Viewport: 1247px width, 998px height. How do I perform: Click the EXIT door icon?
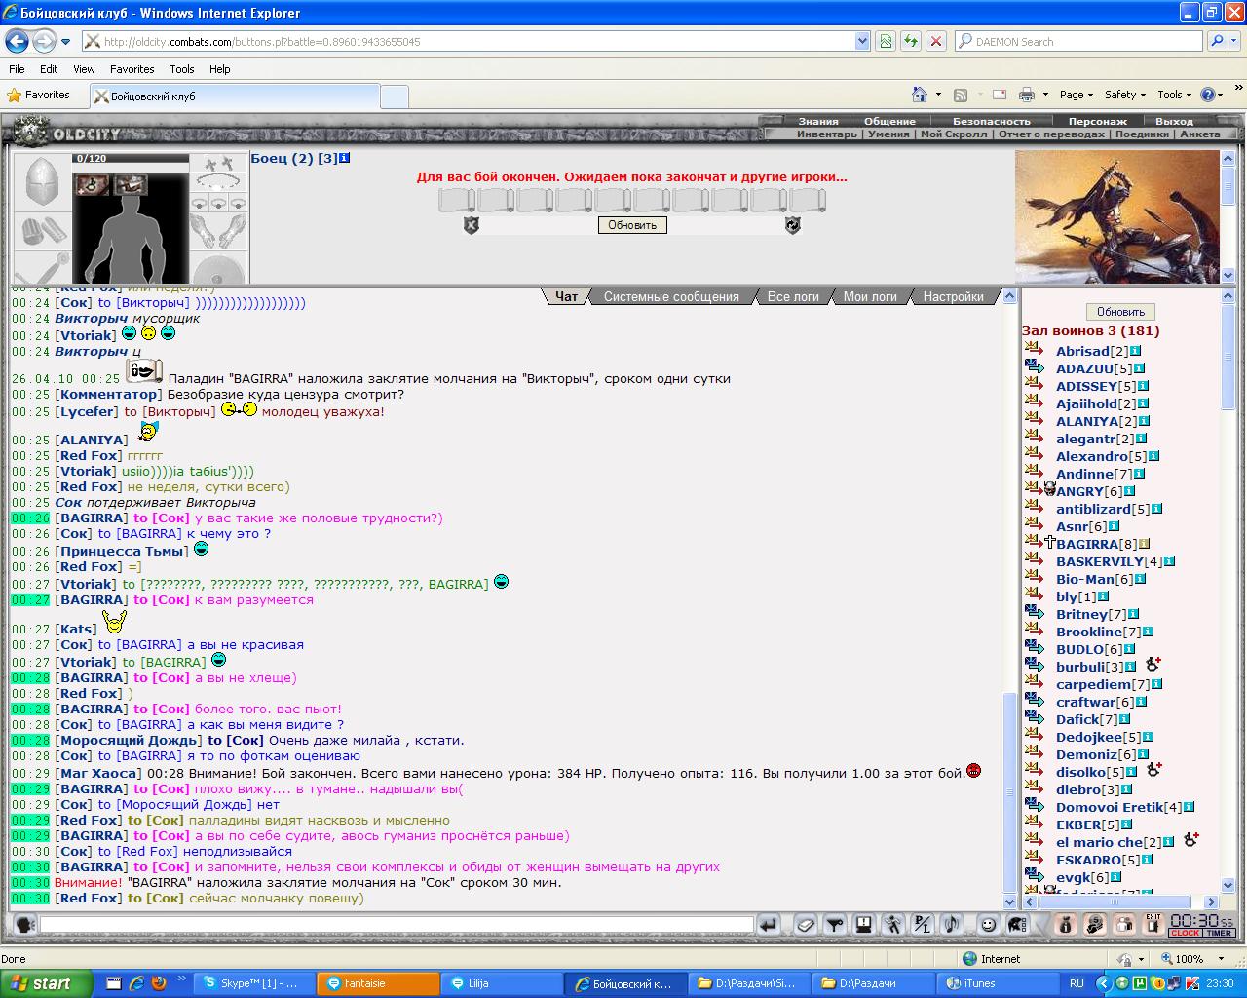[1153, 924]
